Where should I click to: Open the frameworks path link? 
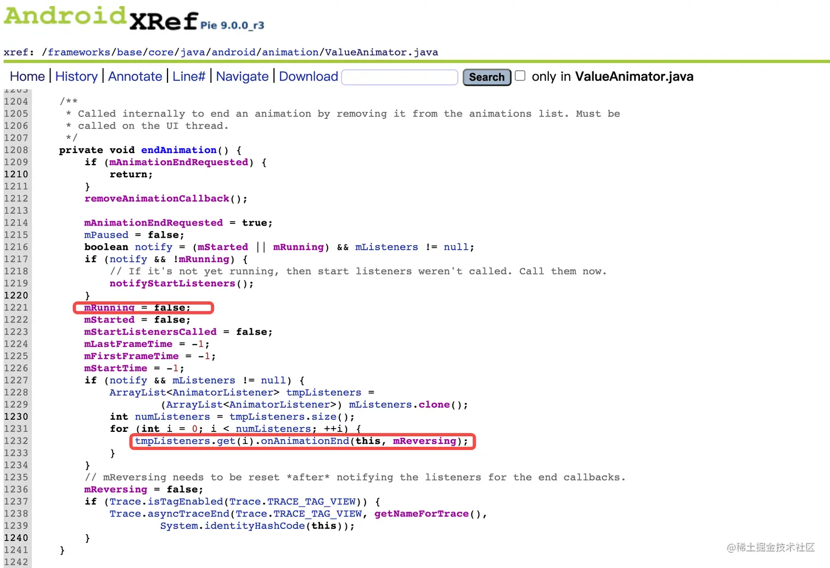(79, 52)
